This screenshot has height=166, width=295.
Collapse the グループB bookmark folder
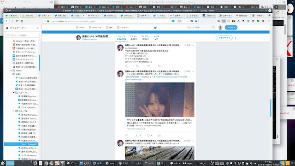[x=14, y=111]
